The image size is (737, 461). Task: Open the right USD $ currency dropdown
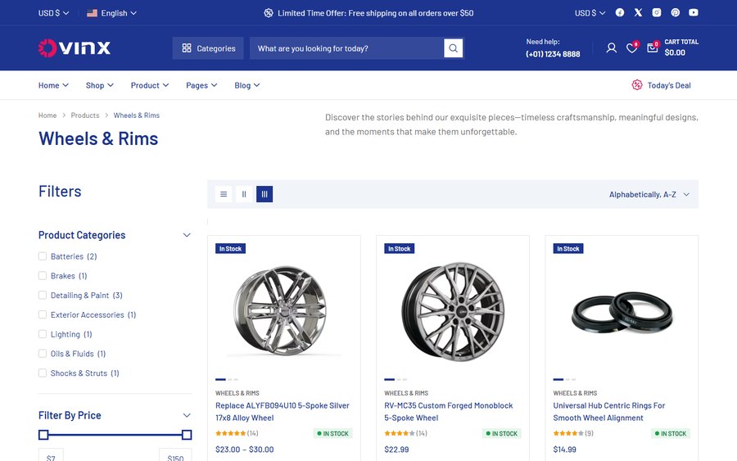590,13
